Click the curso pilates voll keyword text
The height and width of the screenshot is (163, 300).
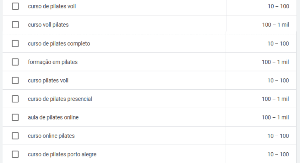pyautogui.click(x=48, y=81)
